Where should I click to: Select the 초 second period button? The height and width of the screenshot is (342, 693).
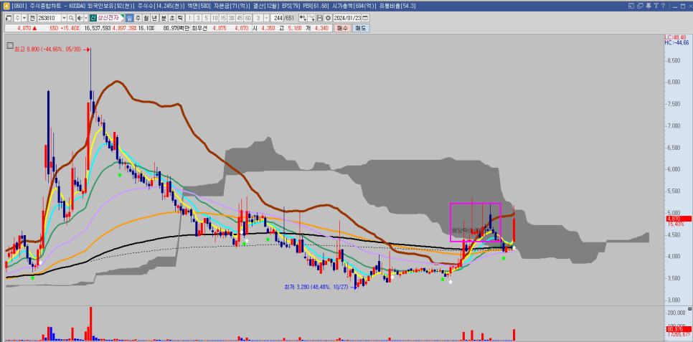click(172, 18)
